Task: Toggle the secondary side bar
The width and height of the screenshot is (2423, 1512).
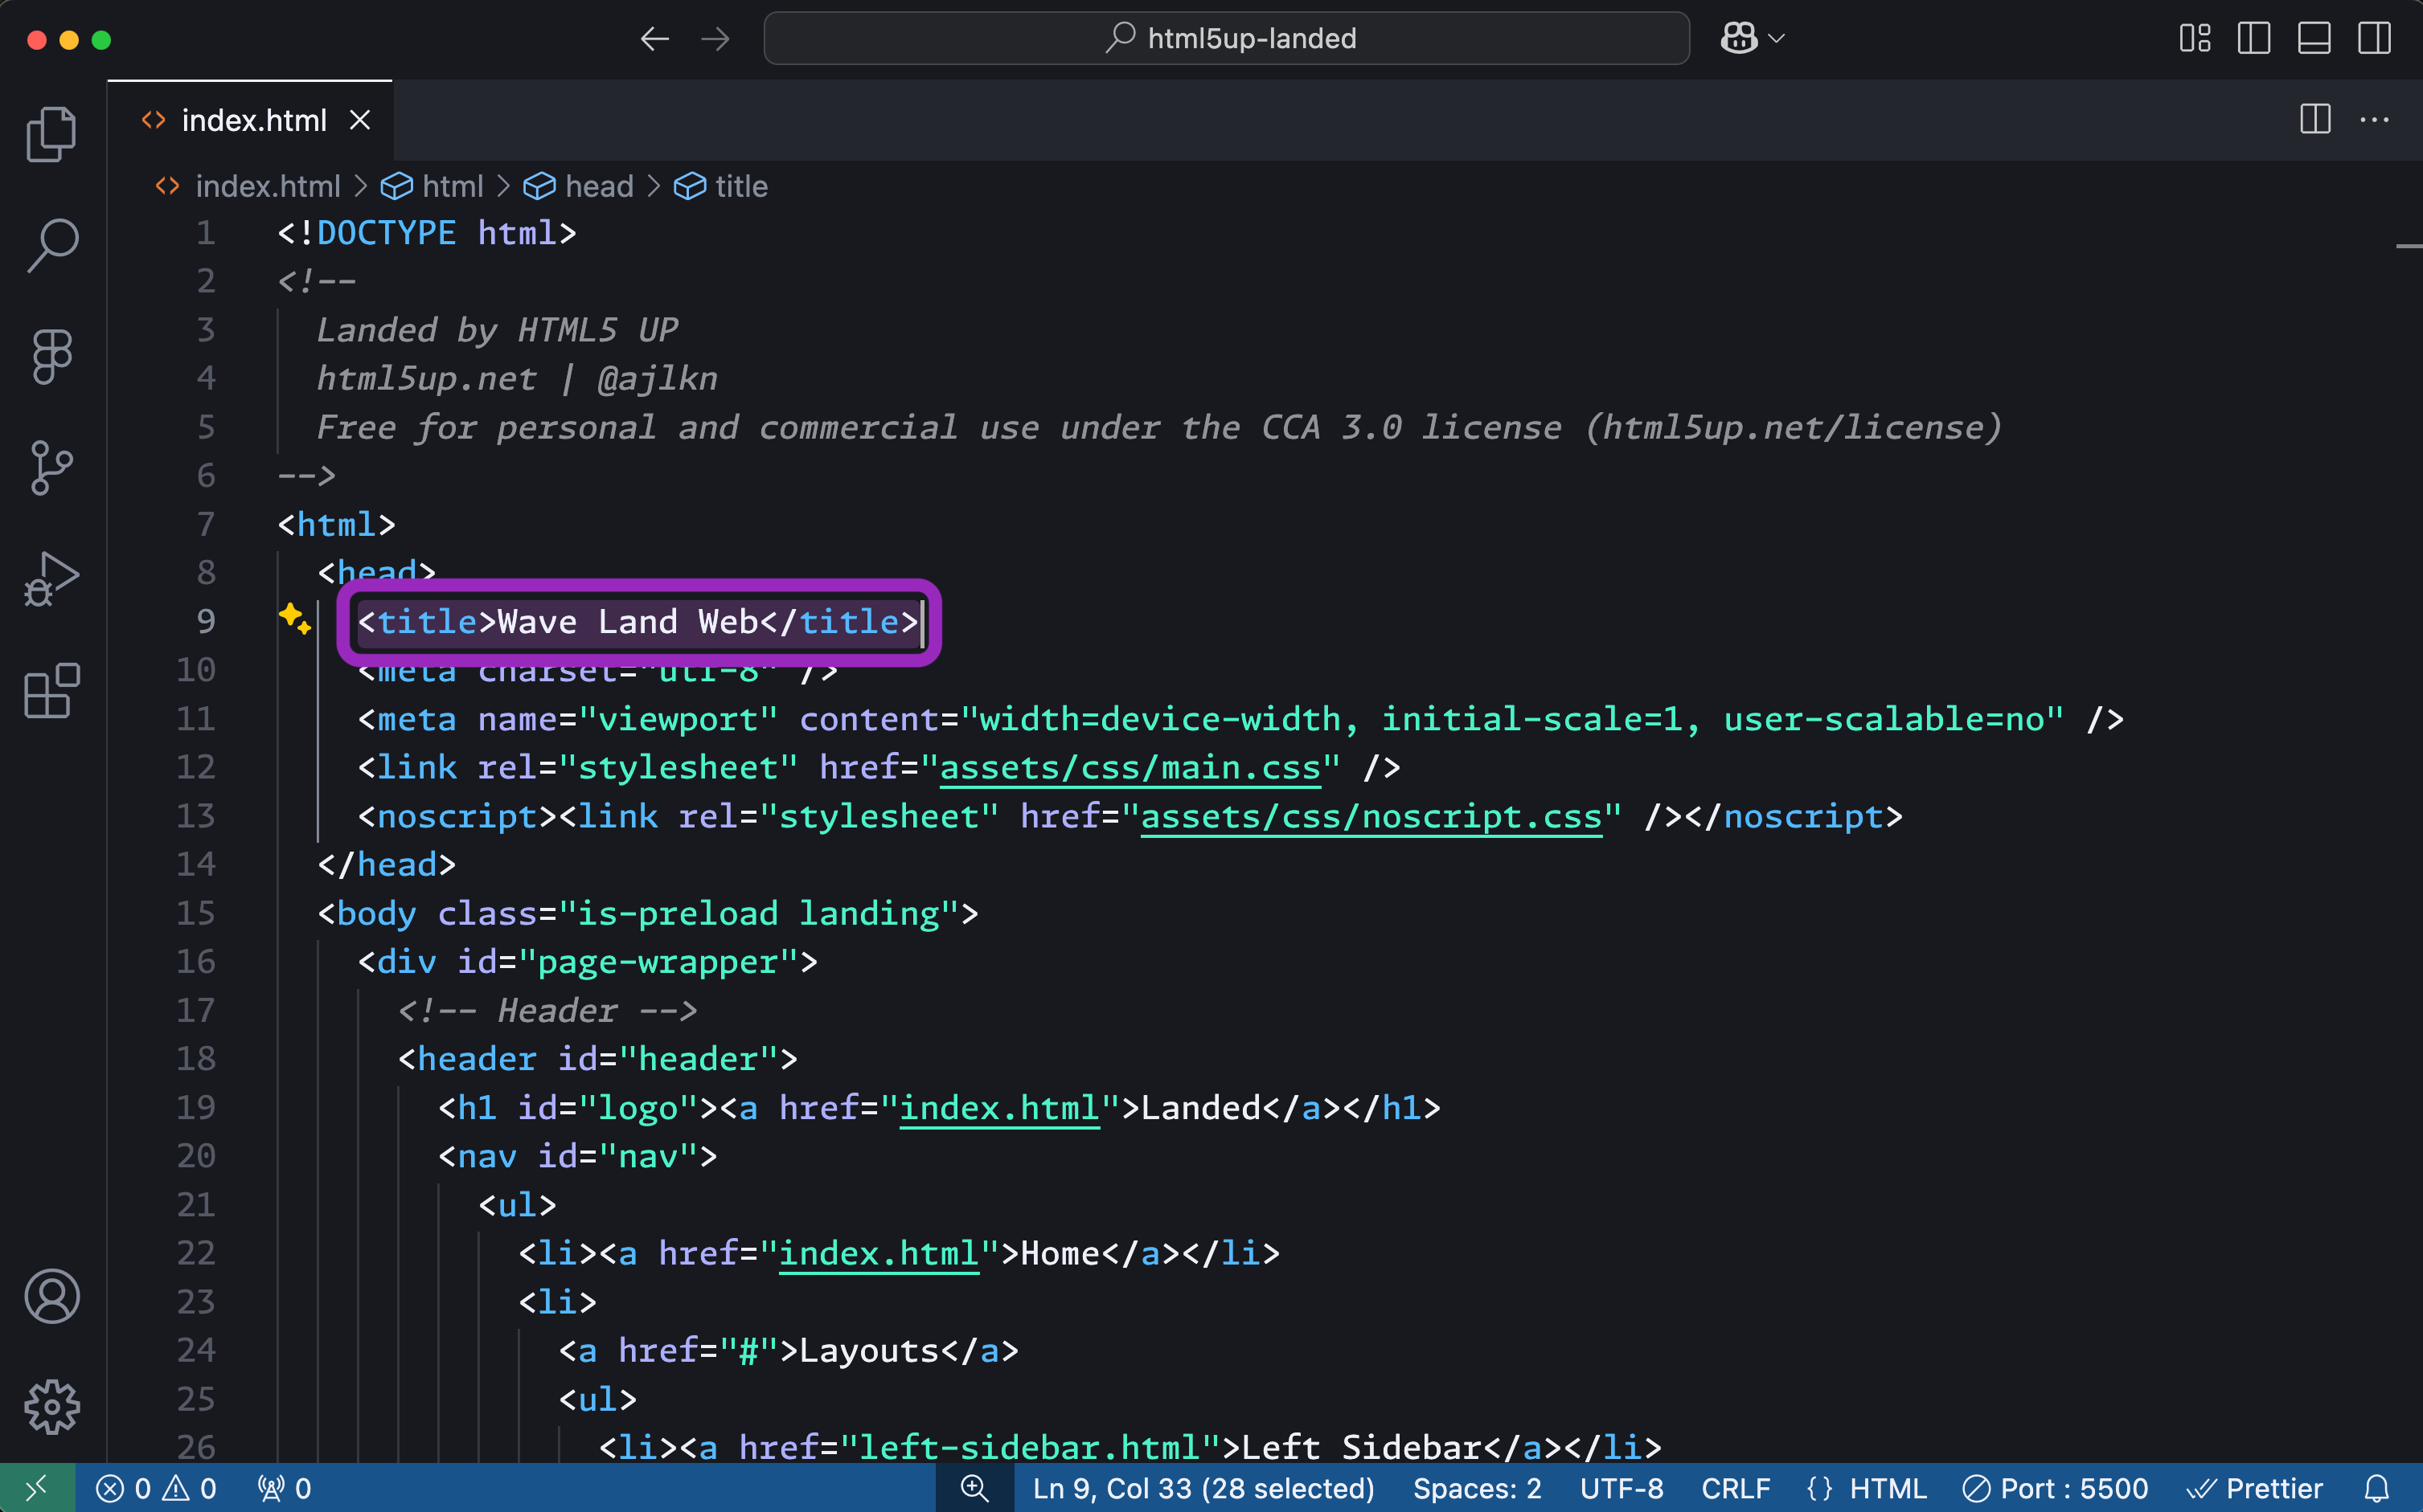Action: coord(2374,39)
